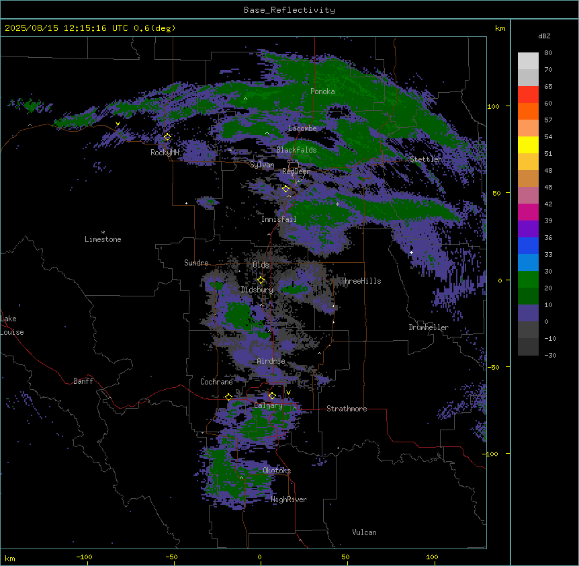The width and height of the screenshot is (579, 566).
Task: Pick the darkest grey -30 to -10 legend swatch
Action: pyautogui.click(x=528, y=347)
